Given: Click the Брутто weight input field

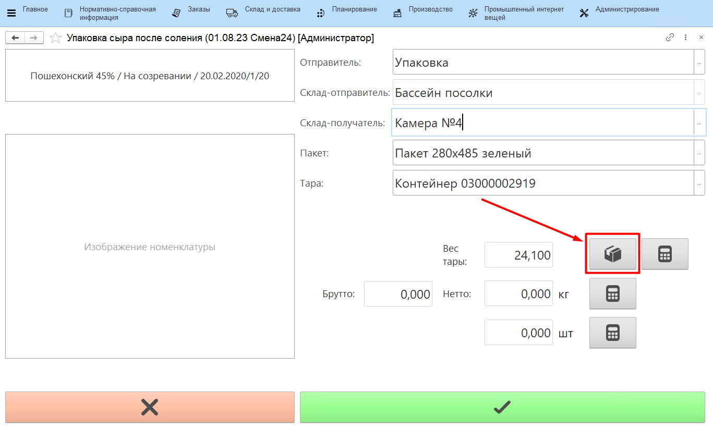Looking at the screenshot, I should coord(398,294).
